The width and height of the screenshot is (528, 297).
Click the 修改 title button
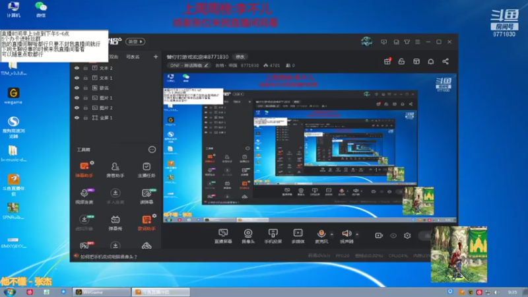coord(240,57)
